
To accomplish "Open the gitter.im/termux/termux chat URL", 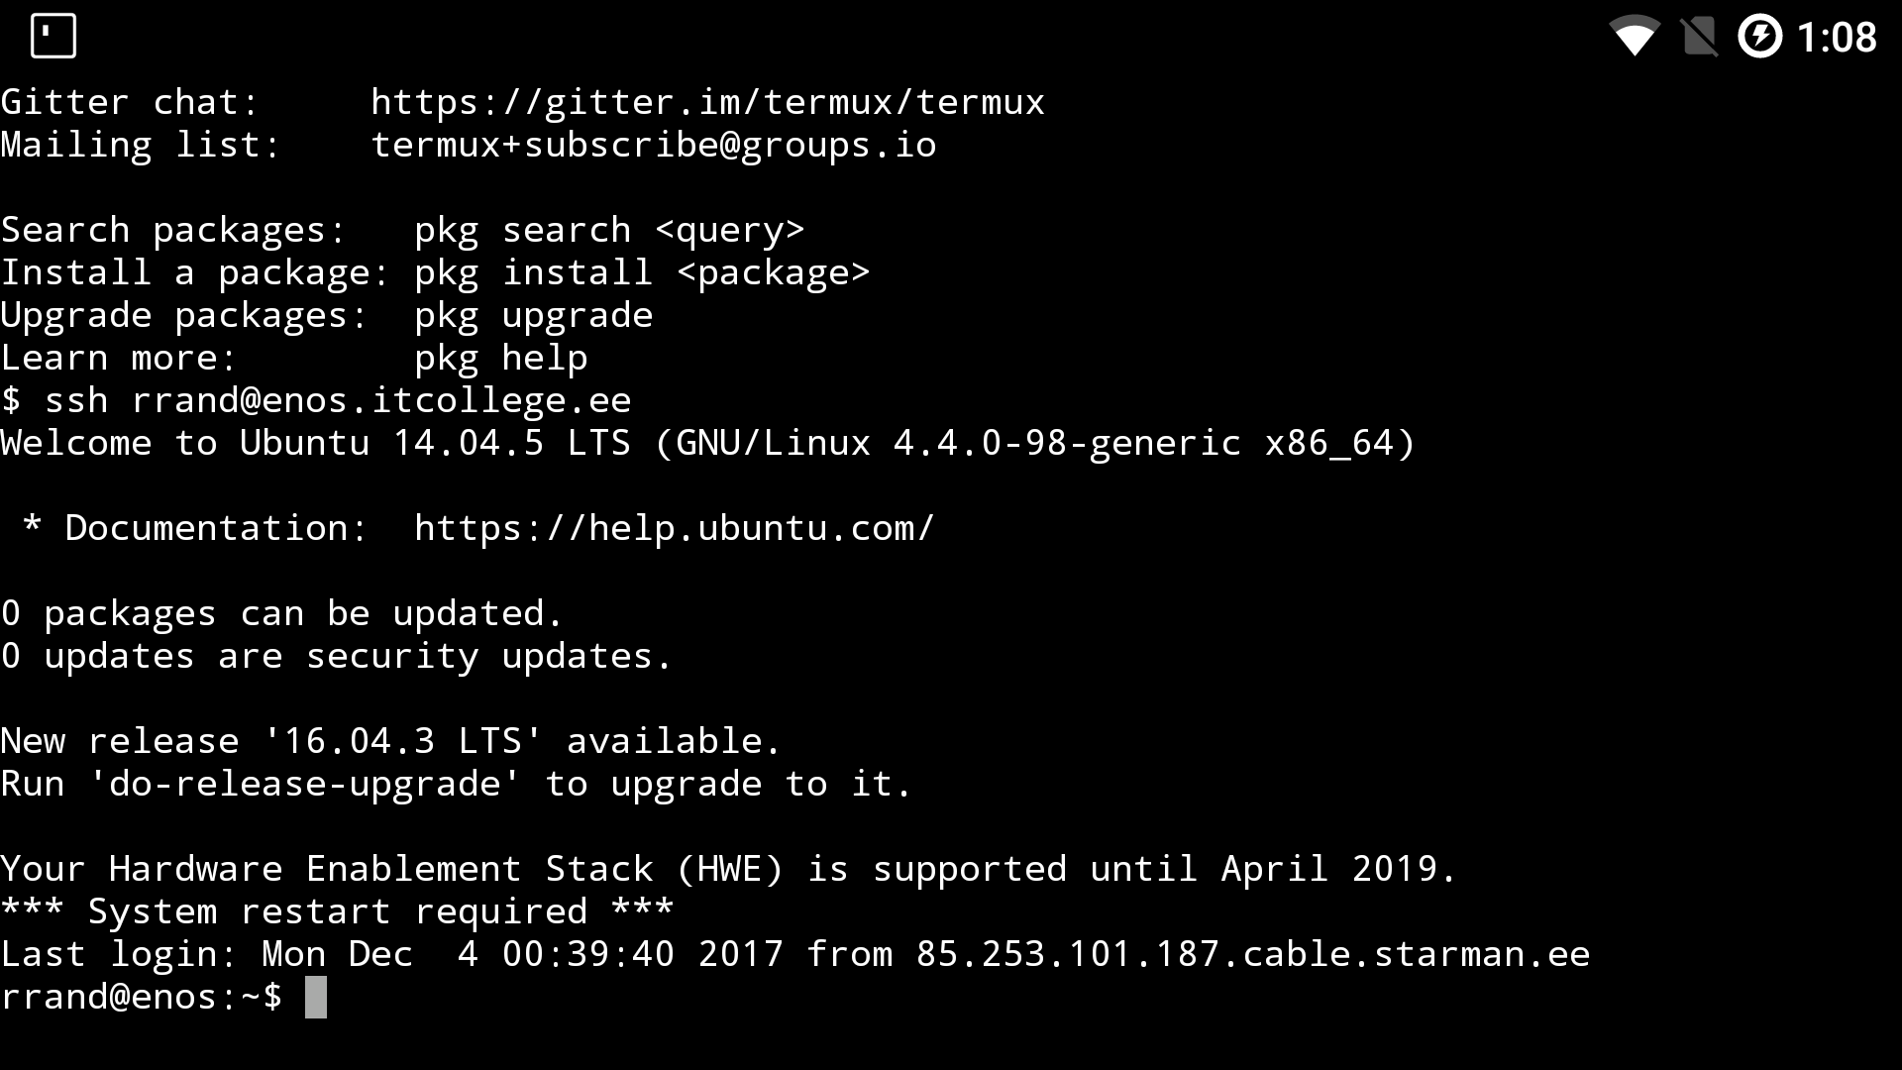I will (x=707, y=102).
